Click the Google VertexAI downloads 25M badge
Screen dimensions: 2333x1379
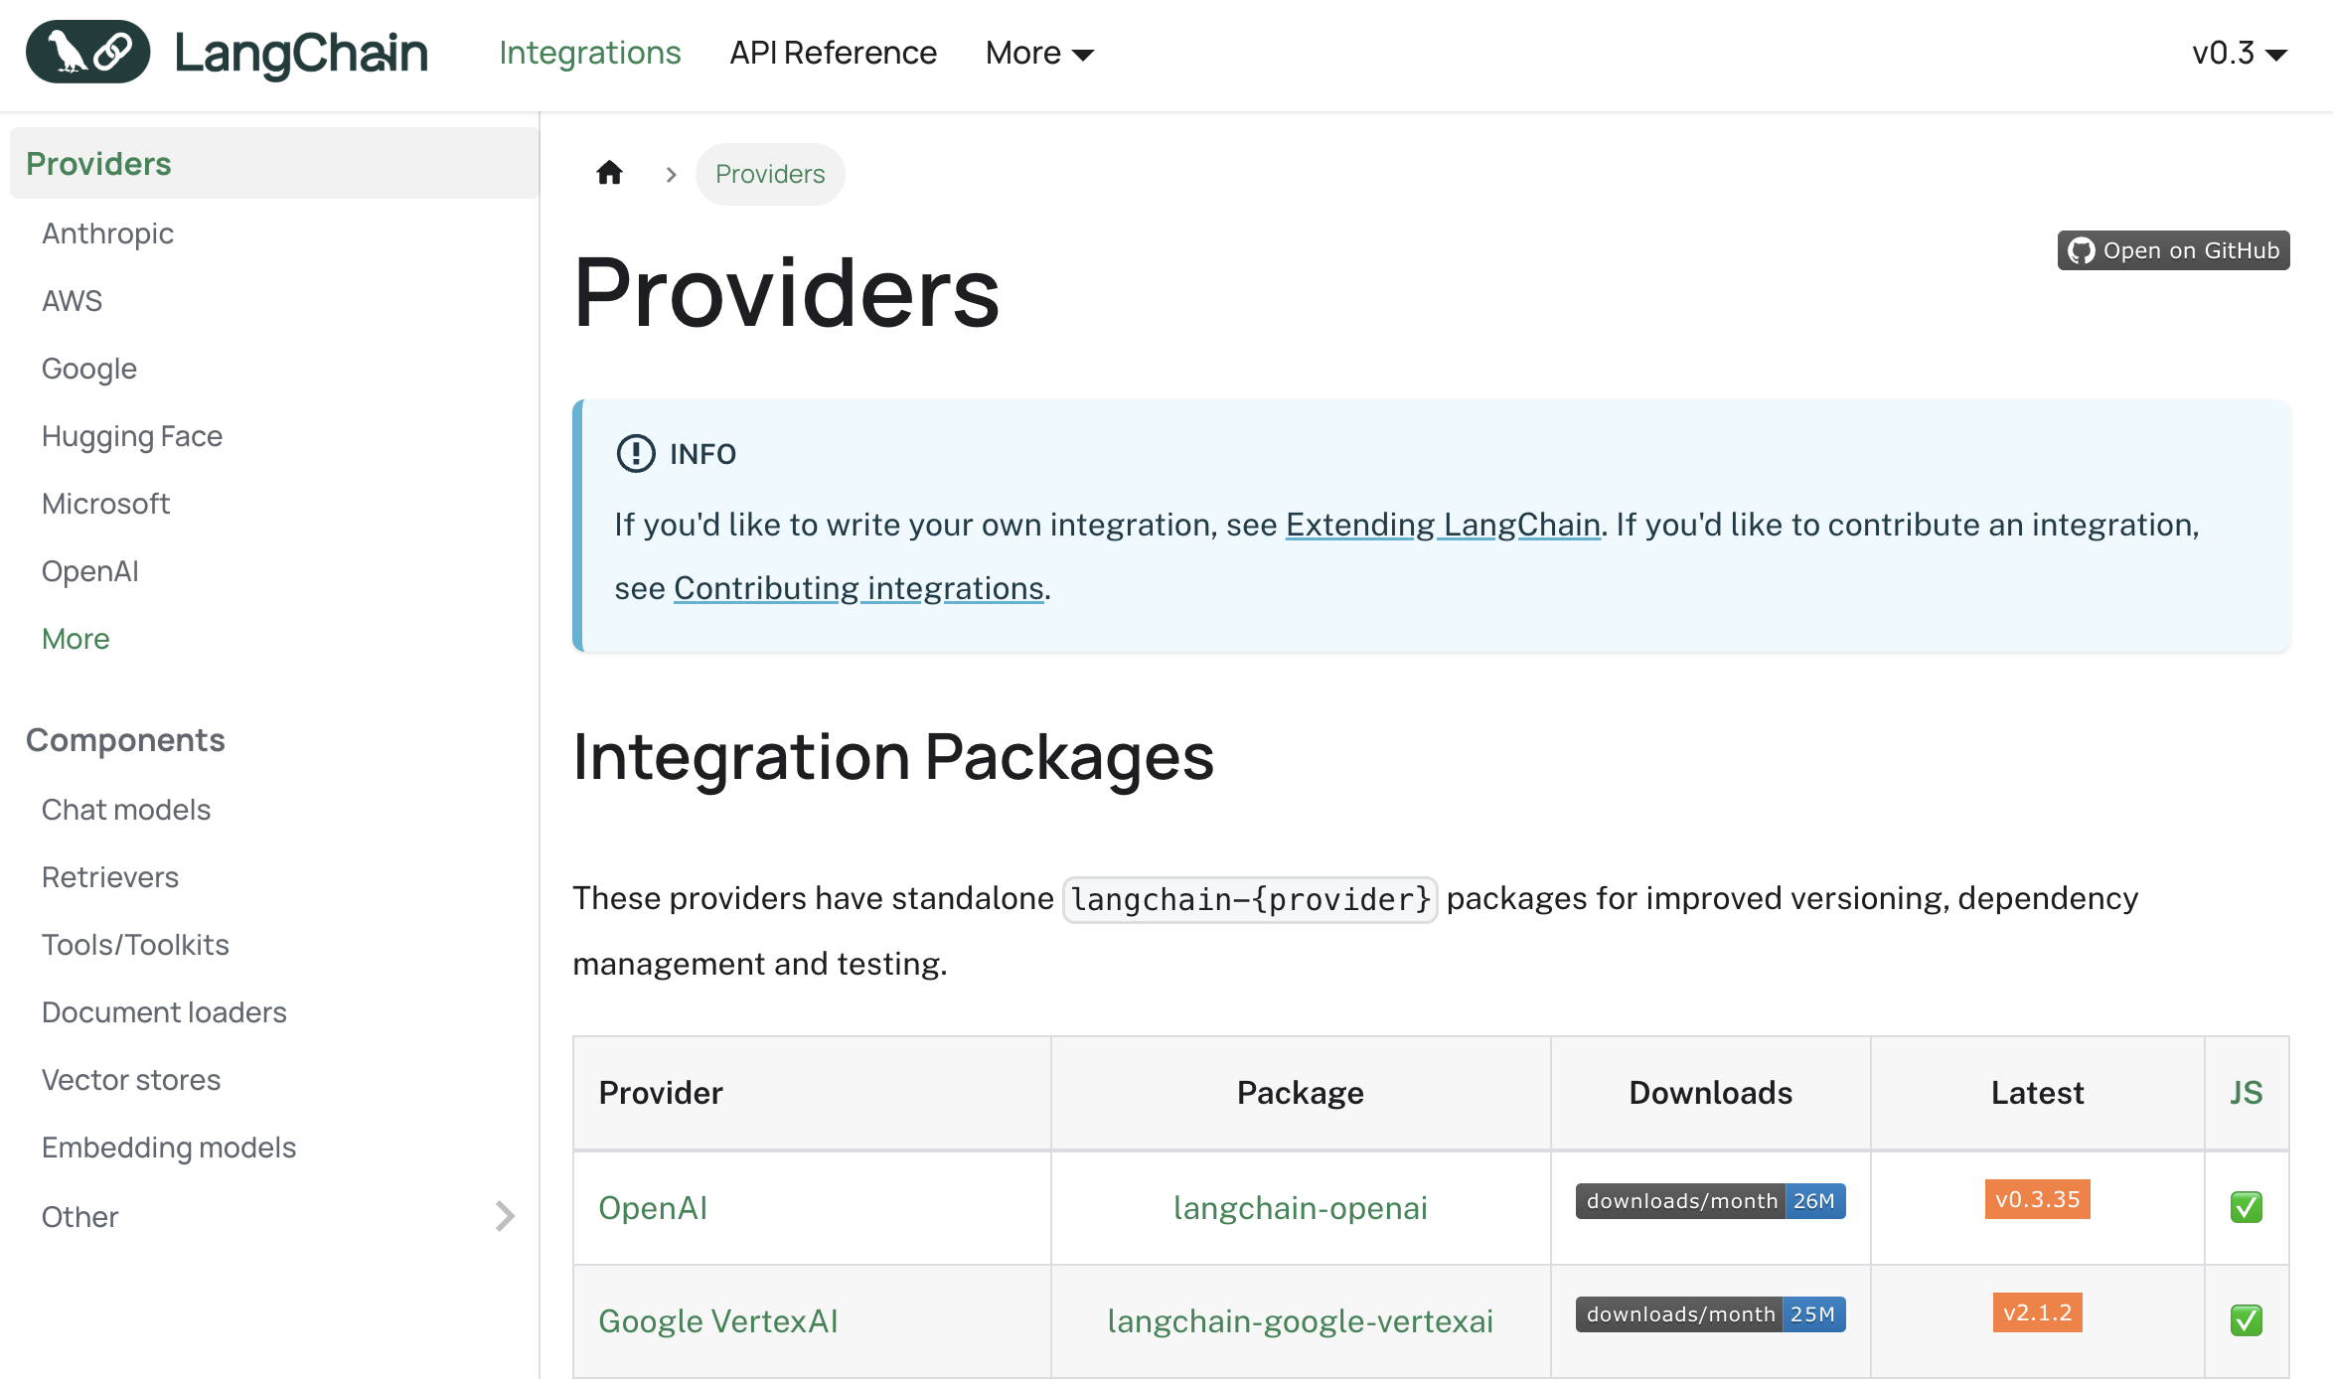[x=1710, y=1314]
